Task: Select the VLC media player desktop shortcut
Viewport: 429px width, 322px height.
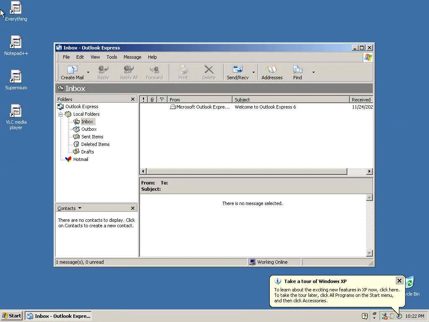Action: click(16, 117)
